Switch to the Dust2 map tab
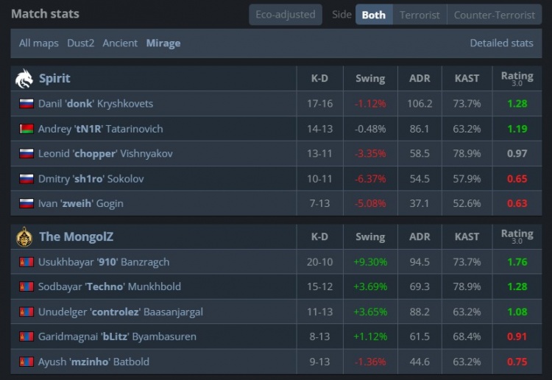 pos(81,43)
